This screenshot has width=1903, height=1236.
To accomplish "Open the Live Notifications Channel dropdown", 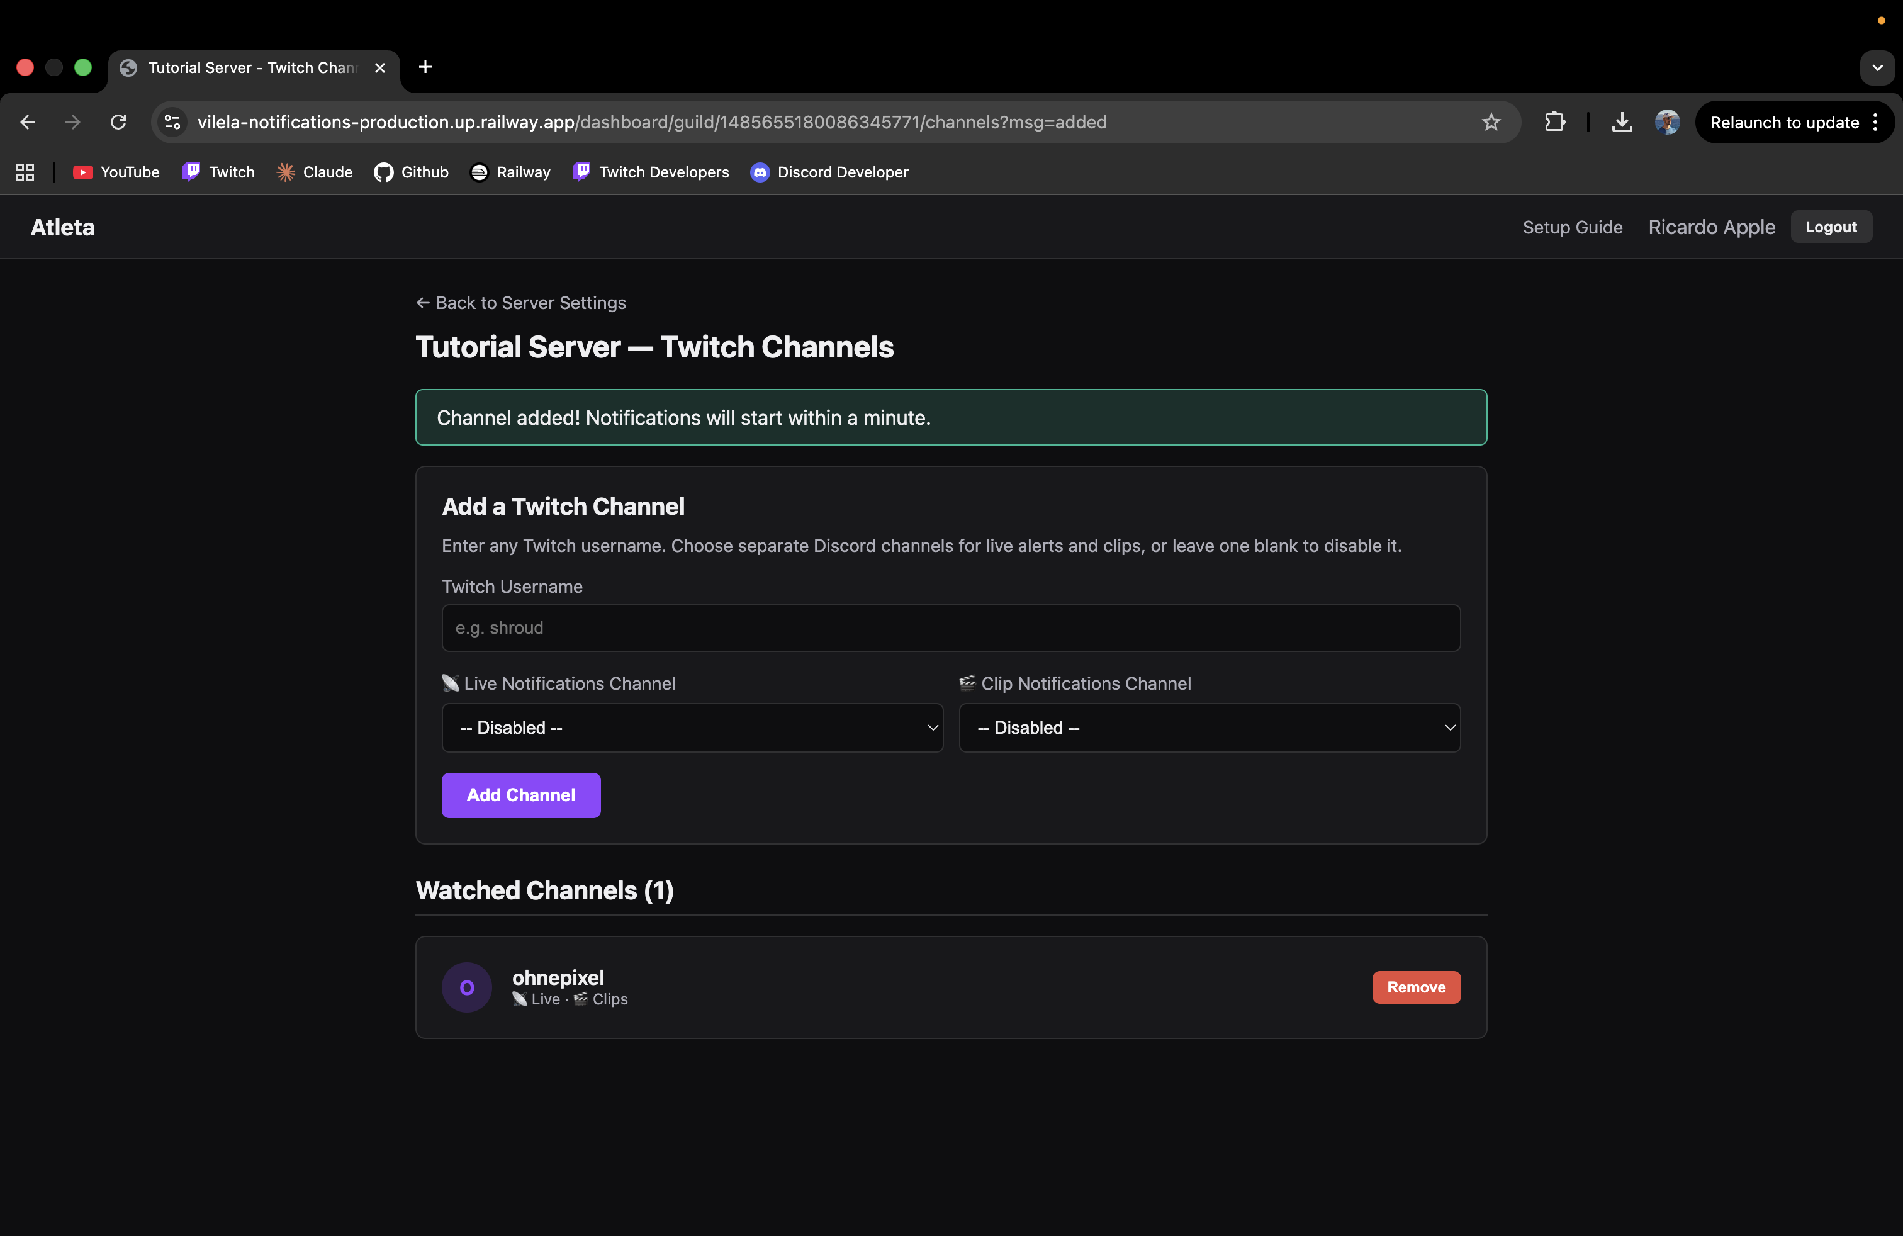I will tap(692, 728).
